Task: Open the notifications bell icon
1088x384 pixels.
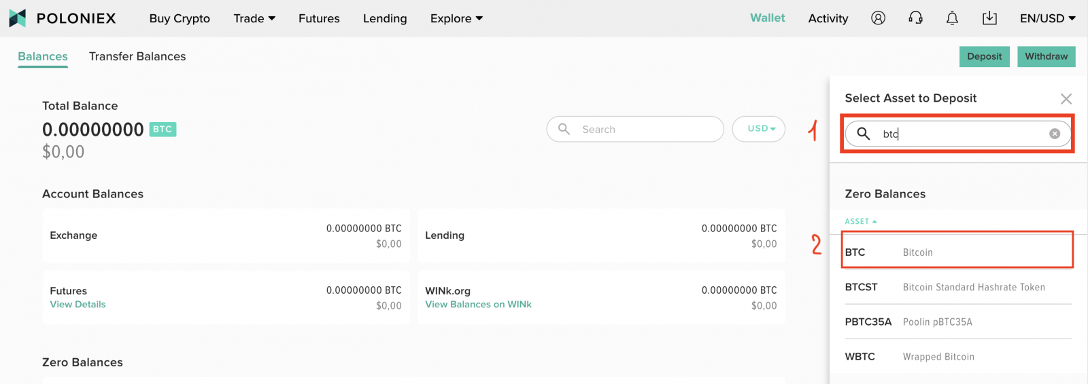Action: point(952,18)
